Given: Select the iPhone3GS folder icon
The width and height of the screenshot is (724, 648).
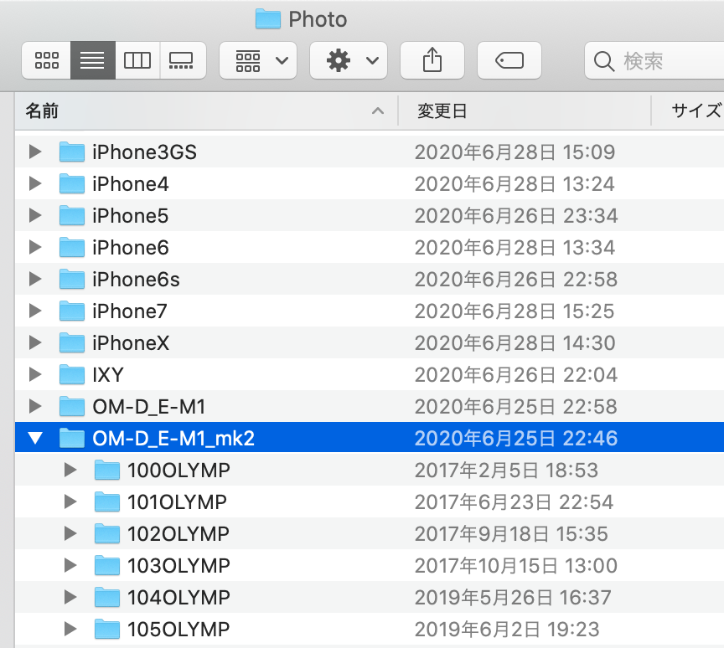Looking at the screenshot, I should (72, 152).
